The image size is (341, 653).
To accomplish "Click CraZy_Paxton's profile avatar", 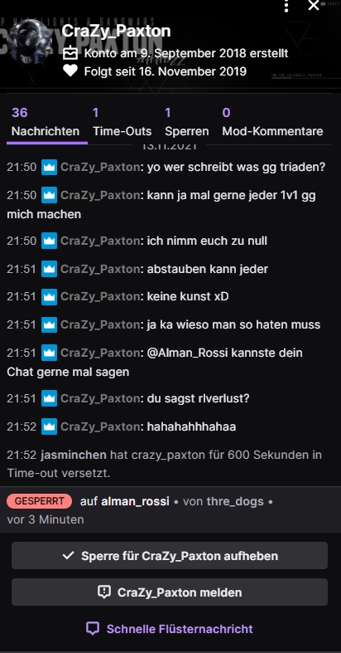I will 30,41.
